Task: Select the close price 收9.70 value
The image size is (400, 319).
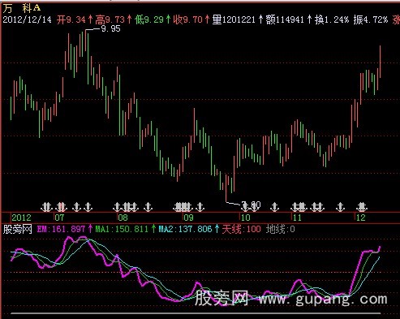Action: click(x=188, y=19)
